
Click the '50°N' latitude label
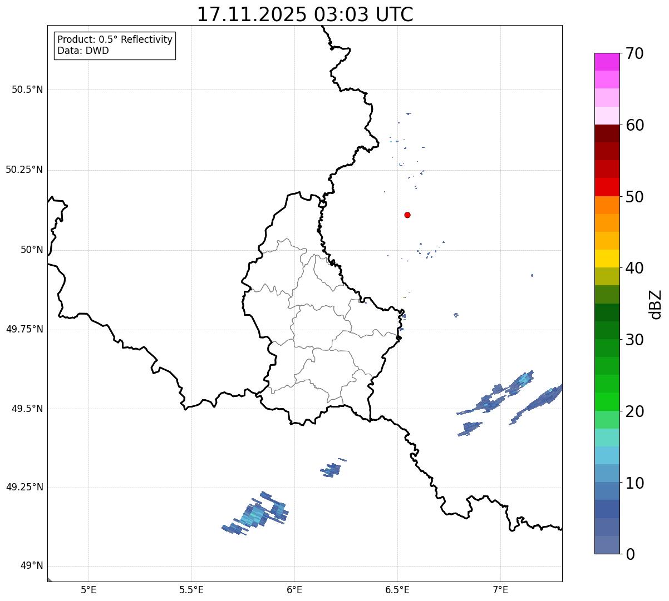pyautogui.click(x=32, y=250)
